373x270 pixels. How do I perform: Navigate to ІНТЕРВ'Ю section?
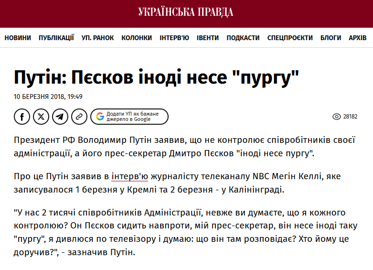174,38
